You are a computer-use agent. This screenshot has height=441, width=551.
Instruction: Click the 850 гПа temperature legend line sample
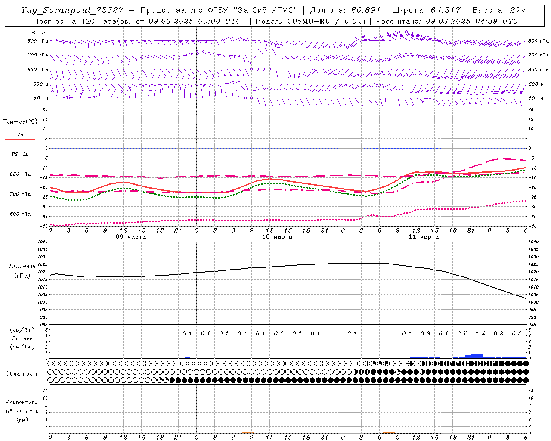[x=20, y=179]
